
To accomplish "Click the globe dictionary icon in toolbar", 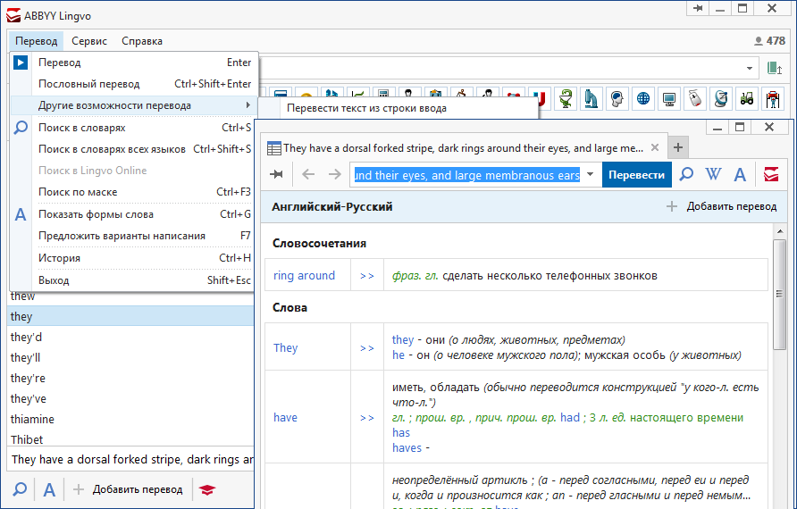I will tap(642, 99).
